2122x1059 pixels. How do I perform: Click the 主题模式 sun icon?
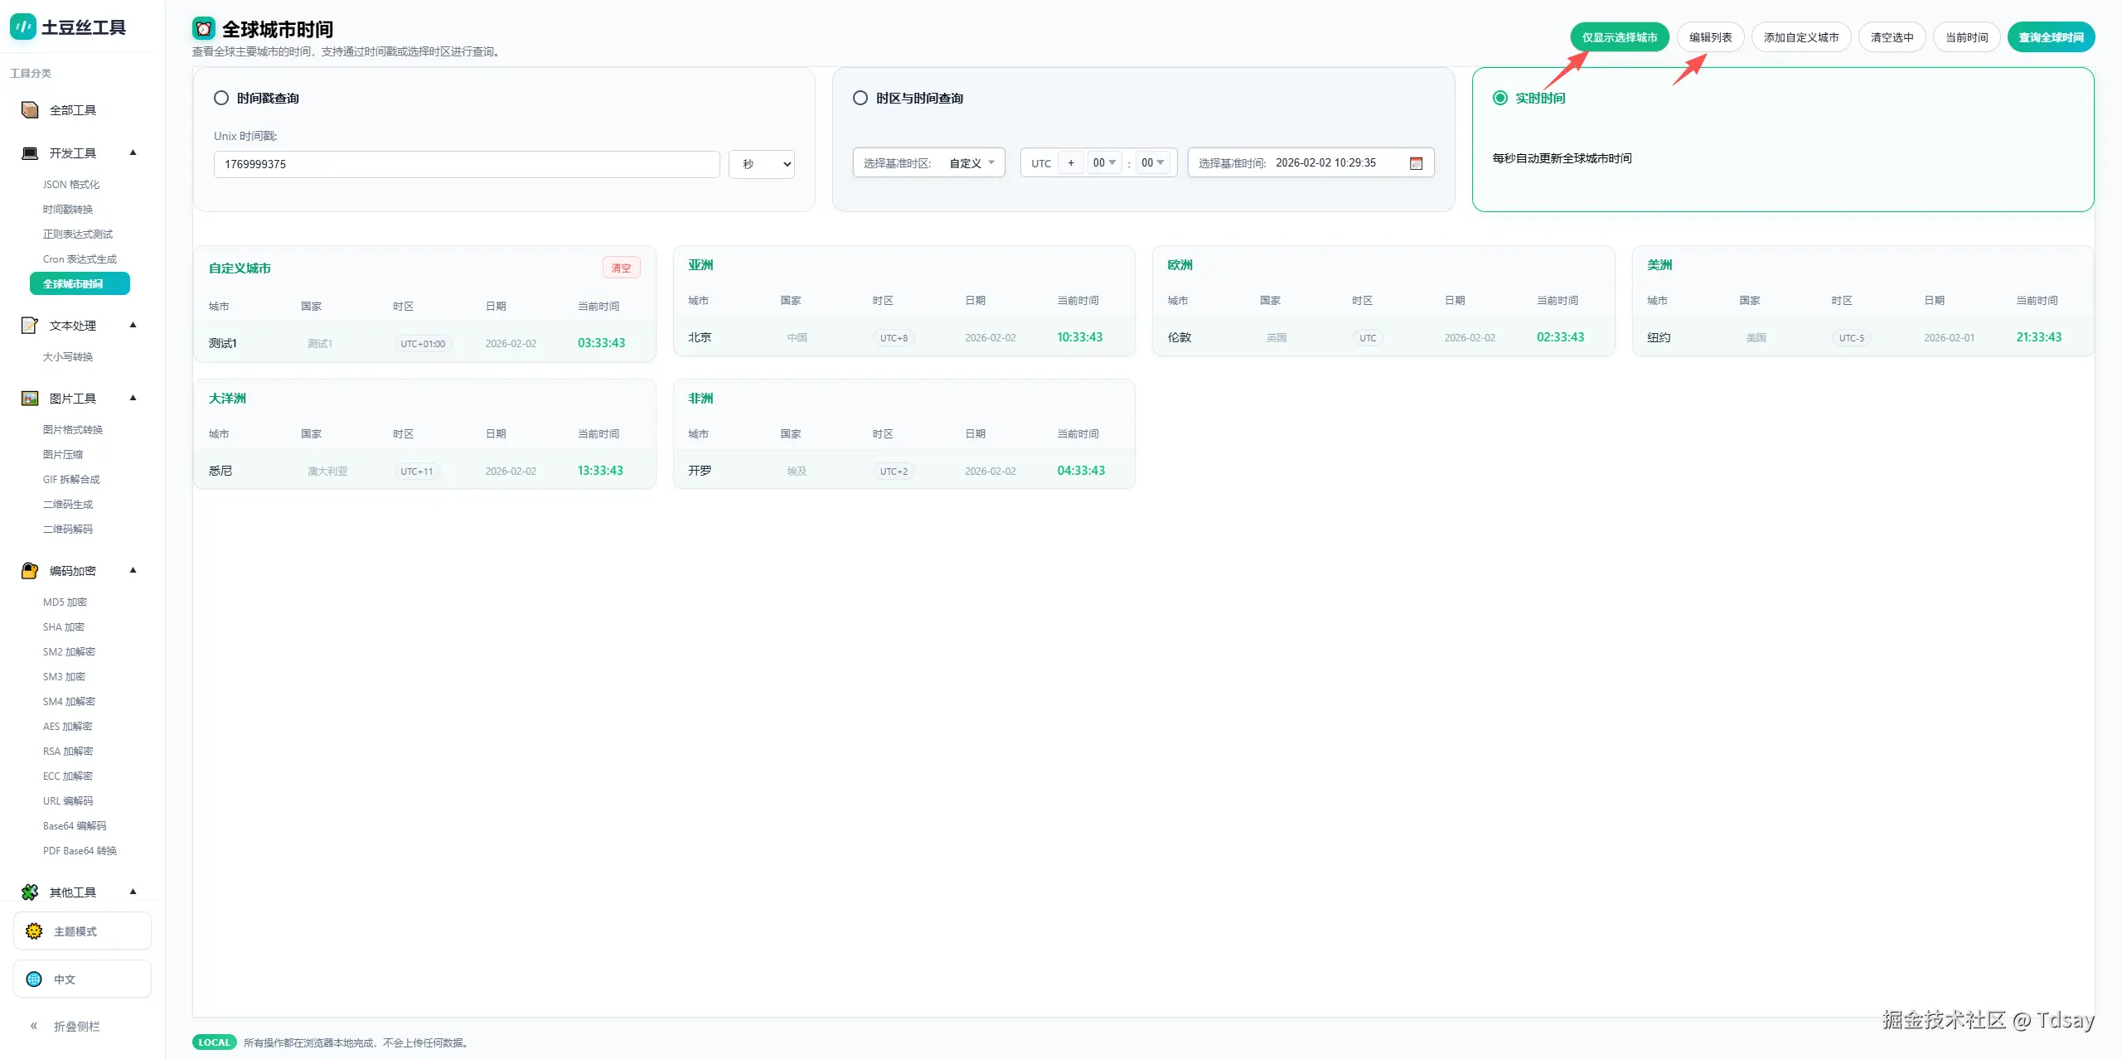(34, 931)
